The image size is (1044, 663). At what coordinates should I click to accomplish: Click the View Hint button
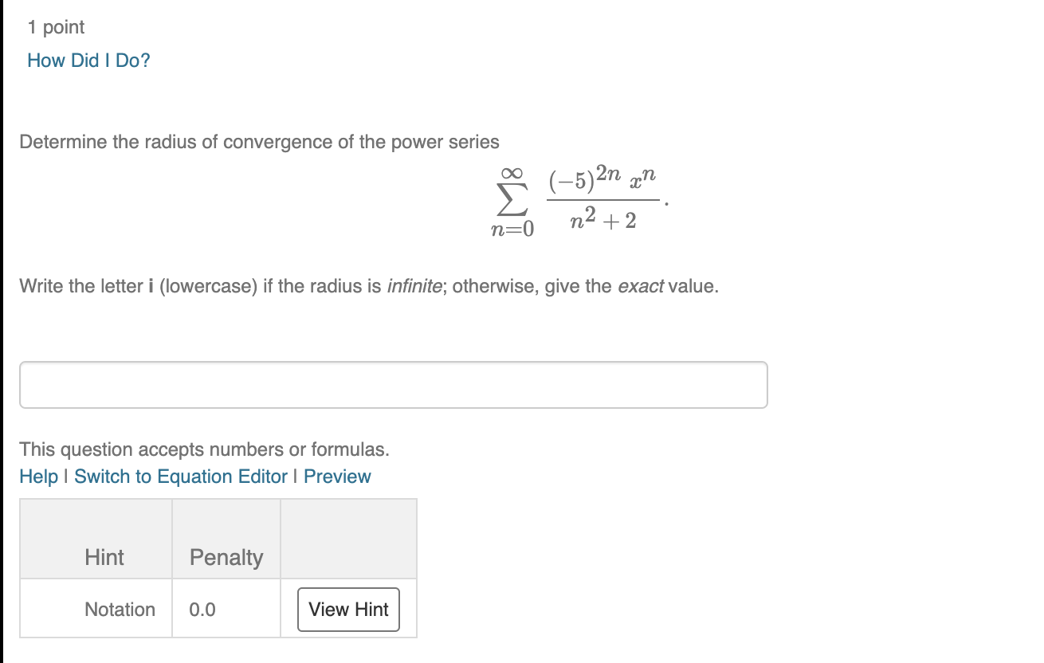(x=348, y=610)
